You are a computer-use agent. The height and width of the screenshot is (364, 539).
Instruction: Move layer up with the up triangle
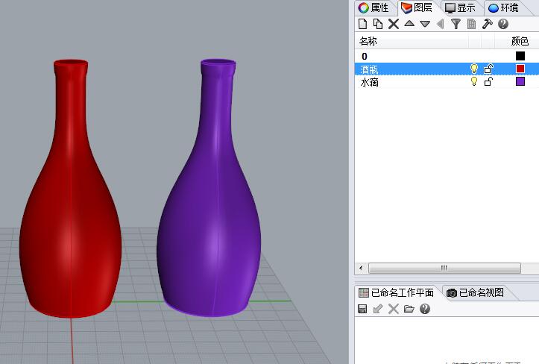[409, 23]
